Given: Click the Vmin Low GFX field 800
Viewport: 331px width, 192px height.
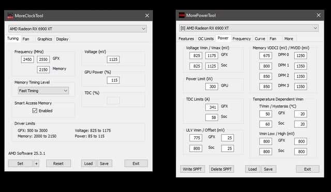Looking at the screenshot, I should point(265,141).
